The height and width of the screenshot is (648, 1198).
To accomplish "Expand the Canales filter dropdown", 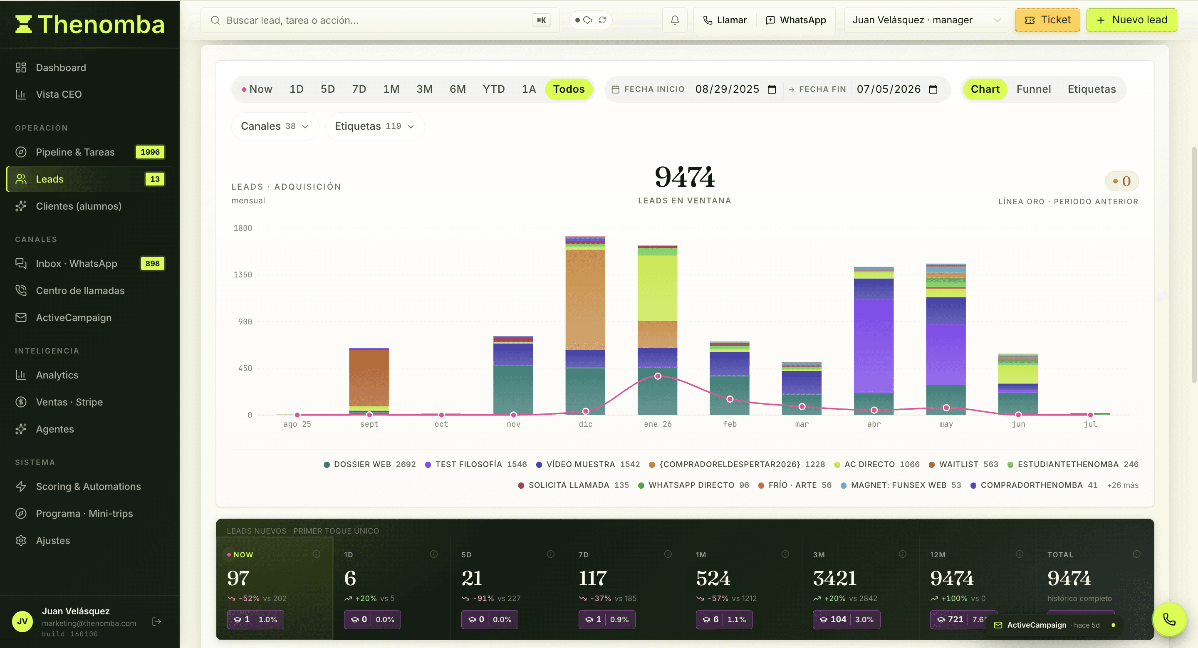I will (x=275, y=126).
